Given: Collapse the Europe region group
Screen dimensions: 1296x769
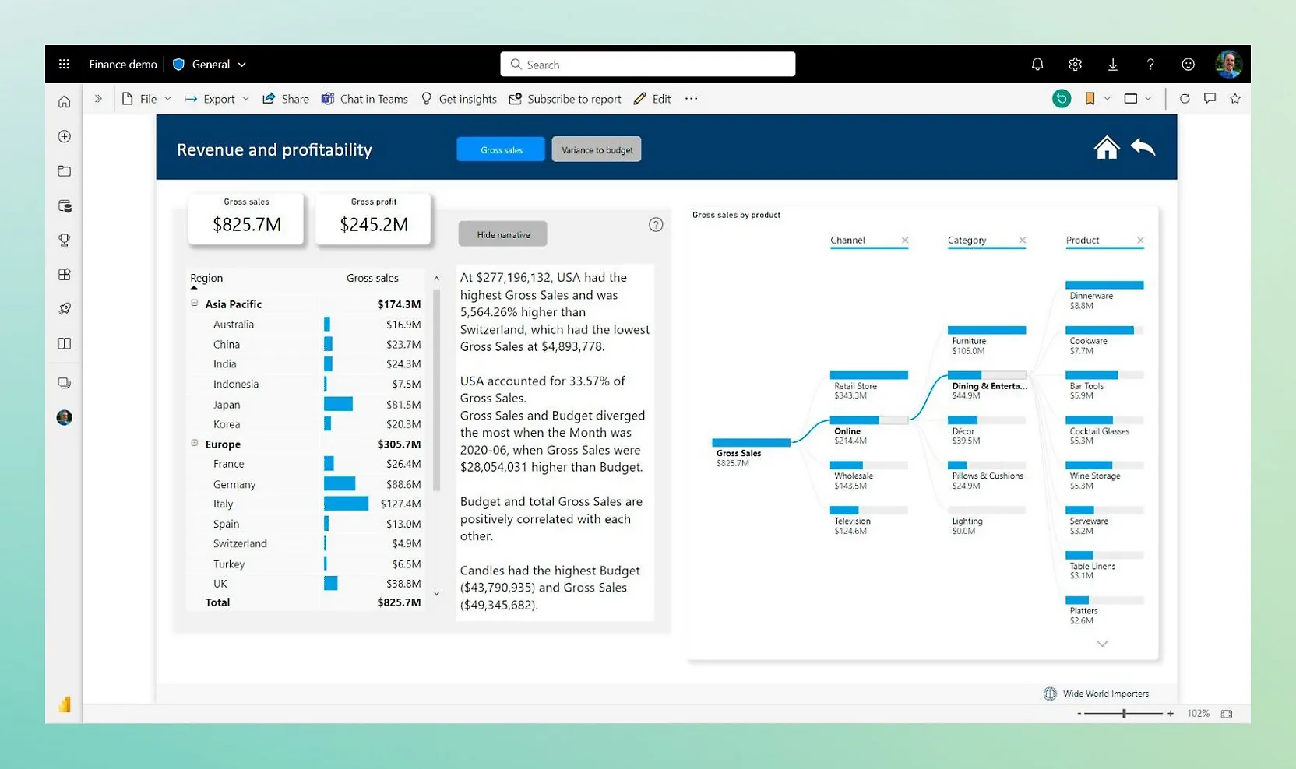Looking at the screenshot, I should click(195, 444).
